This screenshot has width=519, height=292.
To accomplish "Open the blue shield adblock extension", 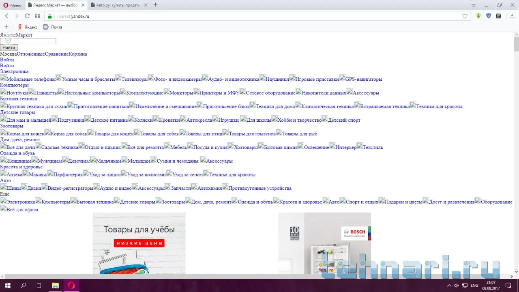I will point(489,16).
